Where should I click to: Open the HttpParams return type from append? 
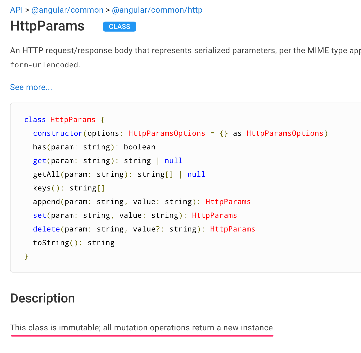point(228,201)
